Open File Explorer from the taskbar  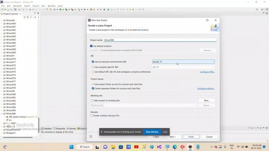(x=113, y=147)
